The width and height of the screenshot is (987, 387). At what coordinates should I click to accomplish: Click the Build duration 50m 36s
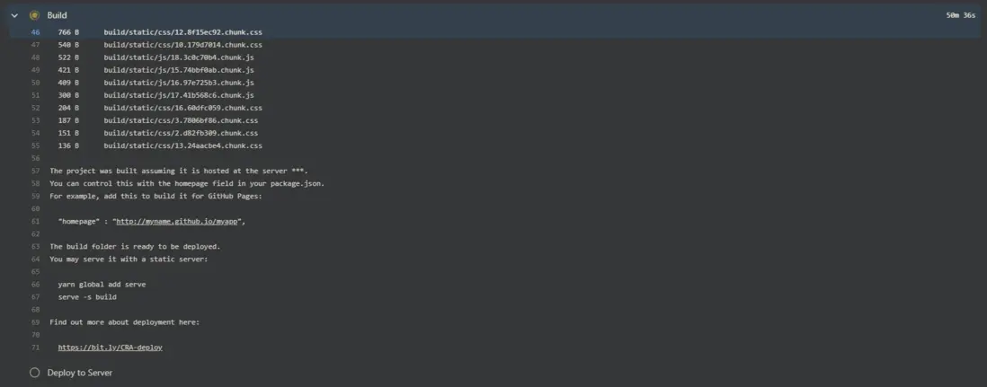coord(960,15)
